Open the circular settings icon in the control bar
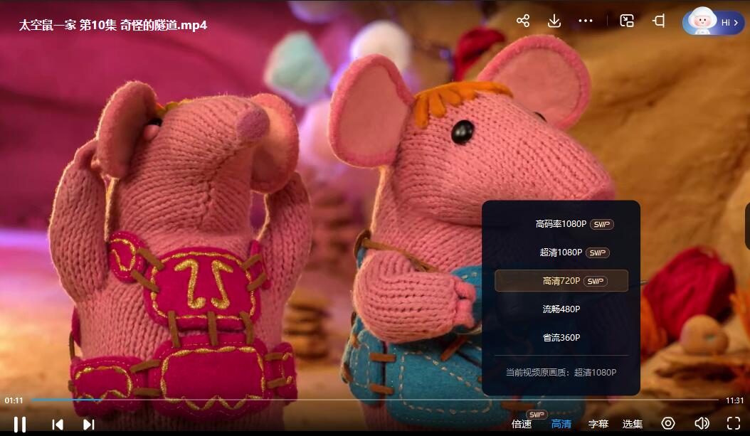This screenshot has height=436, width=750. click(668, 423)
